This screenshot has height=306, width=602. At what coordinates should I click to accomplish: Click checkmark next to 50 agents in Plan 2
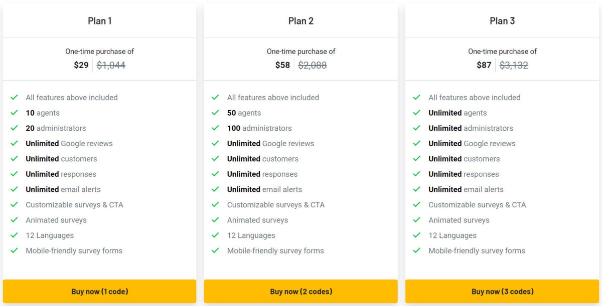216,113
